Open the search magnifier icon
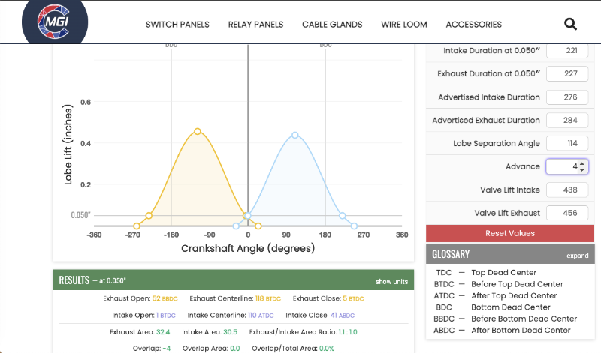This screenshot has width=601, height=353. point(570,25)
